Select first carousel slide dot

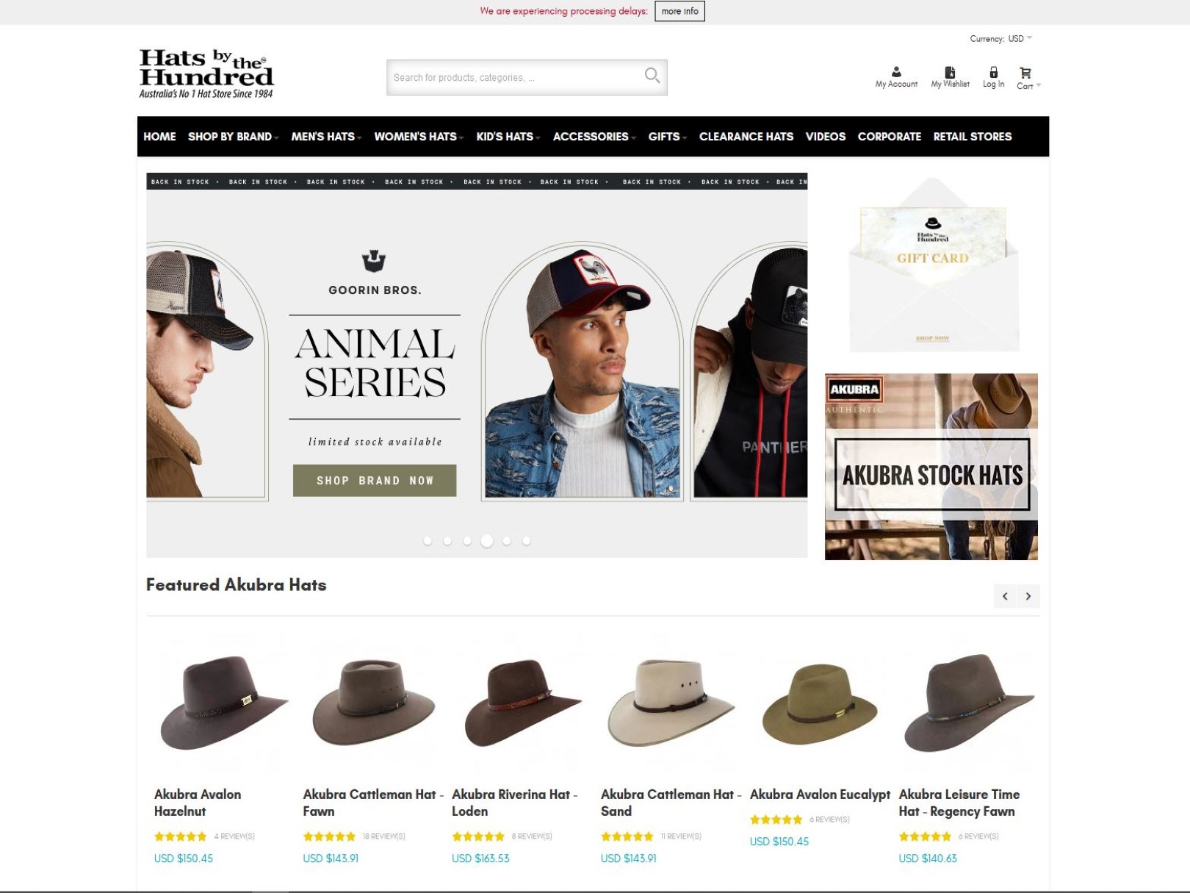(x=428, y=541)
